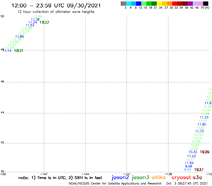This screenshot has width=212, height=186.
Task: Select the 12.60 wave height value
Action: coord(208,107)
